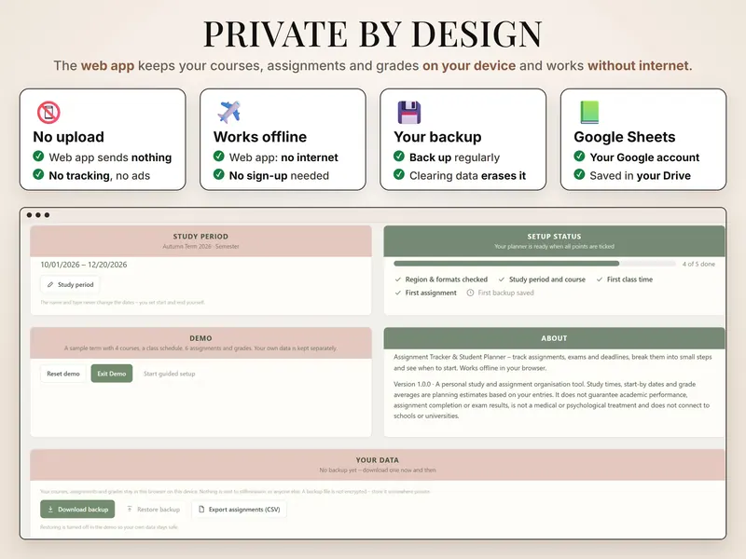This screenshot has width=746, height=559.
Task: Click green check beside Saved in your Drive
Action: (x=579, y=174)
